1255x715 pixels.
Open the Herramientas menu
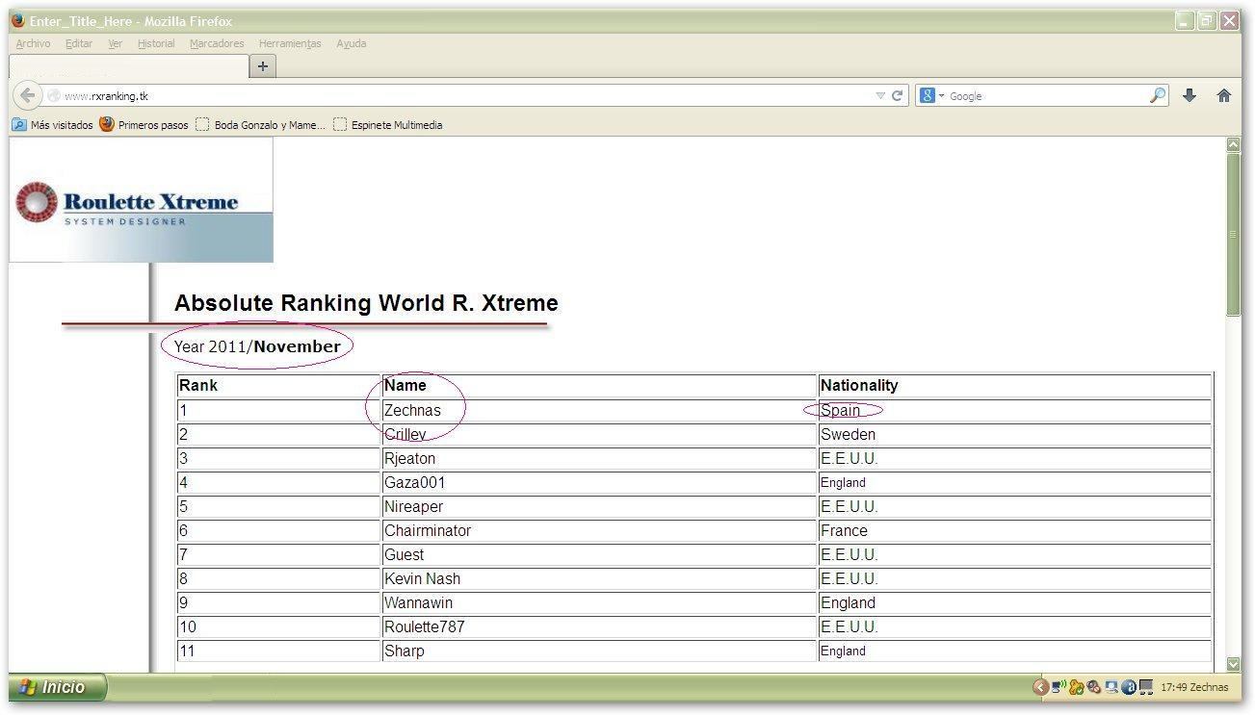point(290,43)
